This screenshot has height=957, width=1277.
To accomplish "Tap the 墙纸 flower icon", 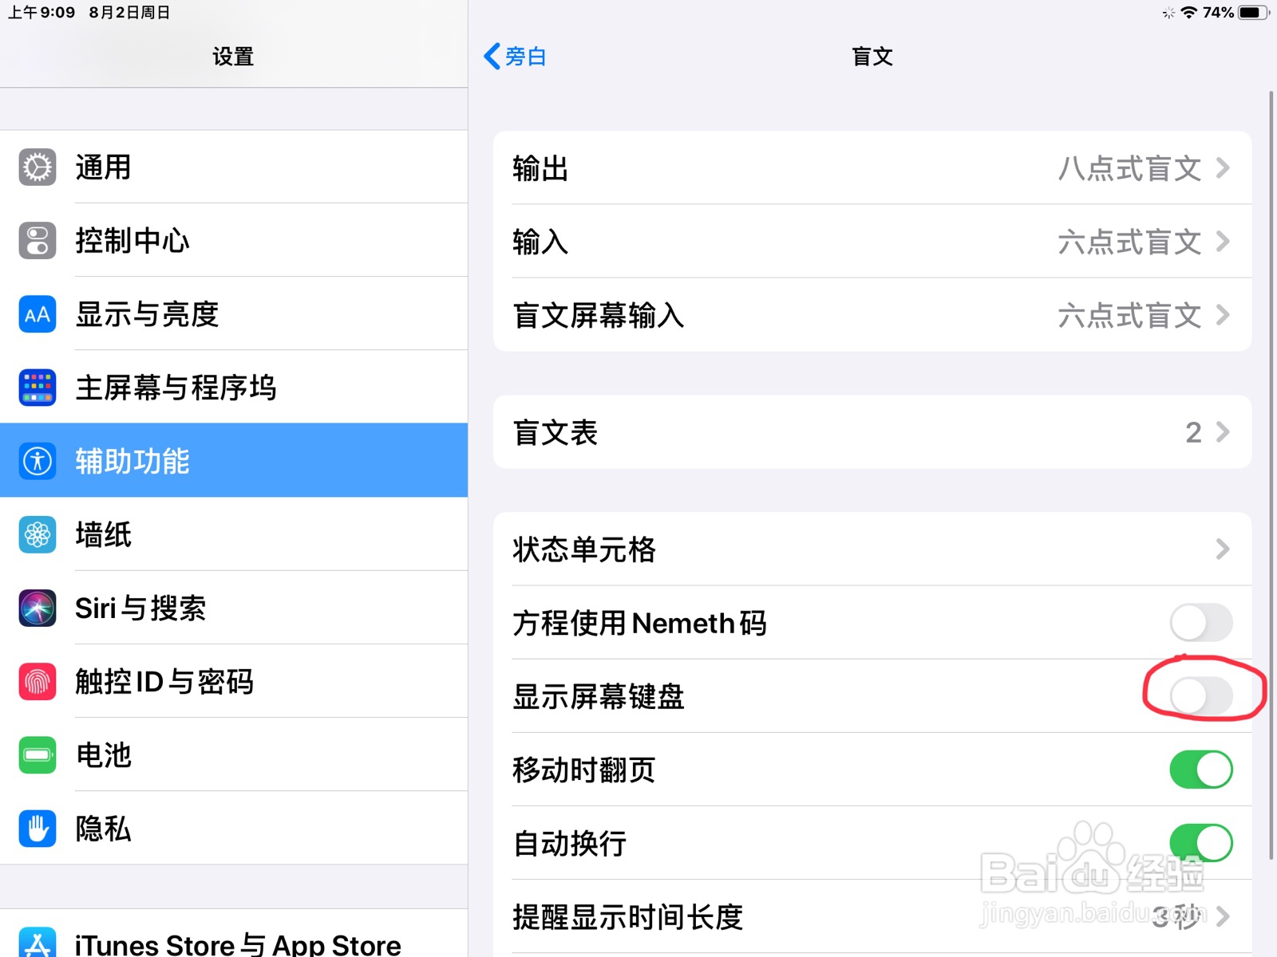I will tap(38, 534).
